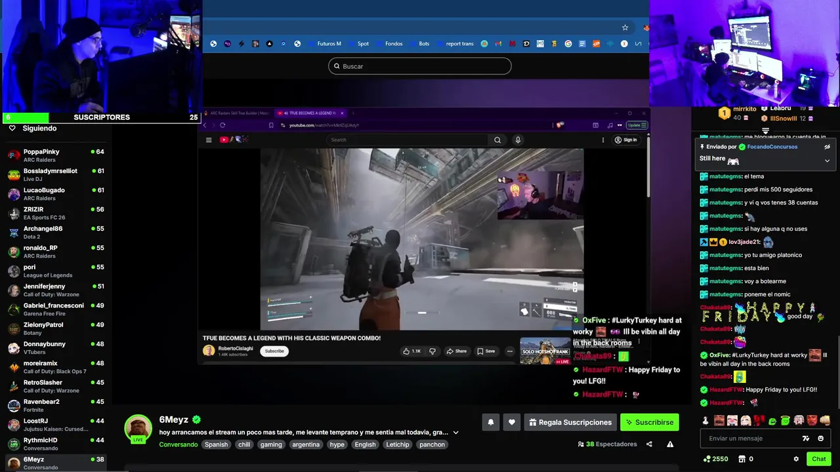The height and width of the screenshot is (472, 840).
Task: Select the argentina tag
Action: pos(306,444)
